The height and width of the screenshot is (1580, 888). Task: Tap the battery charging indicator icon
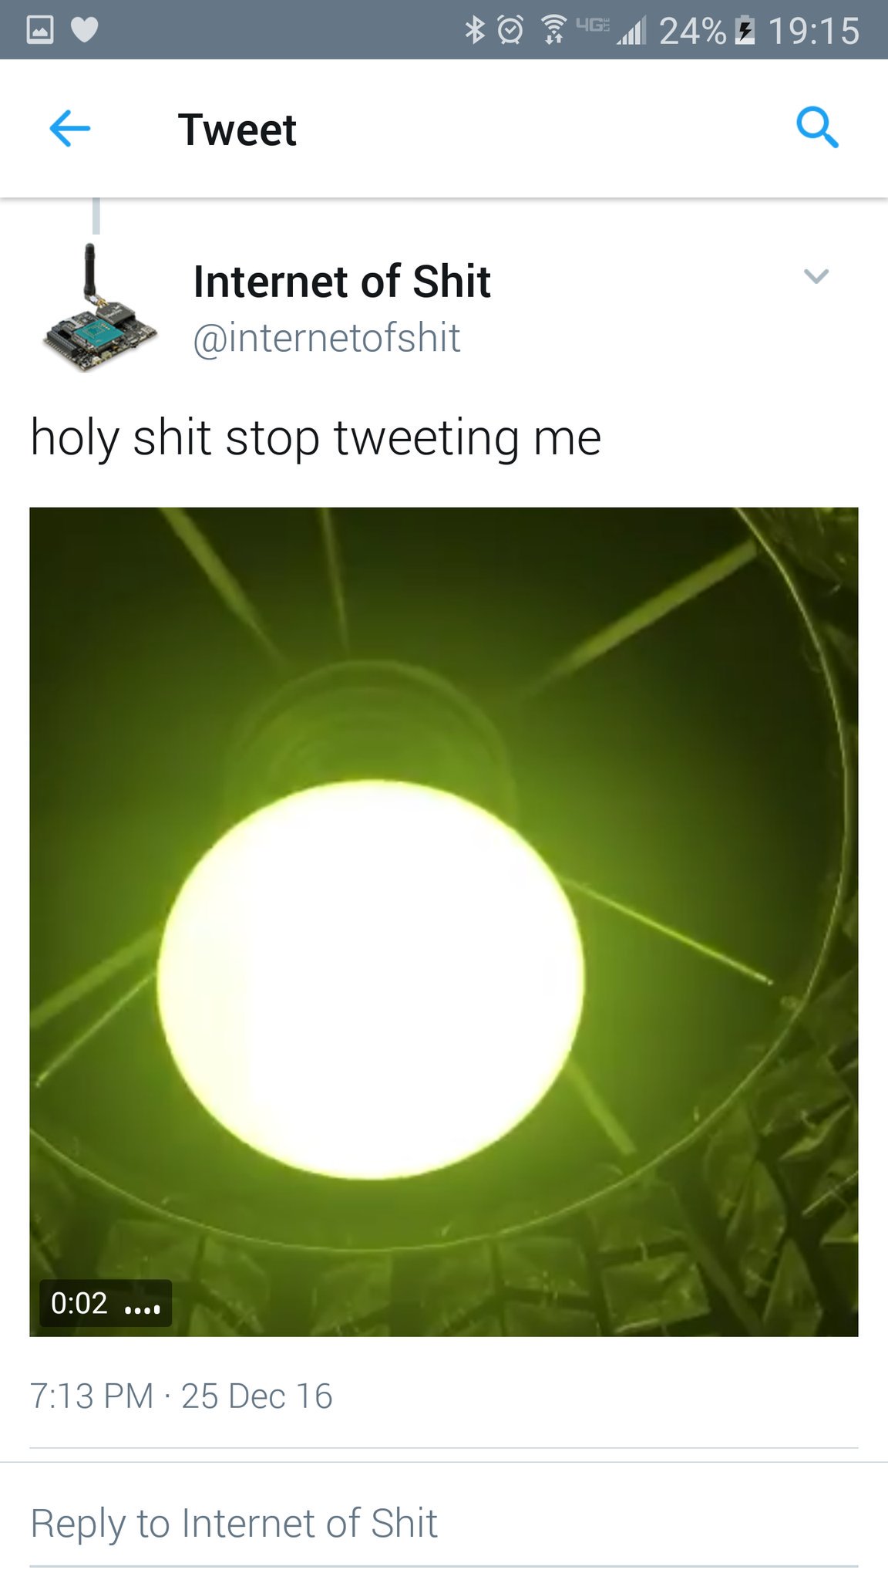[745, 30]
